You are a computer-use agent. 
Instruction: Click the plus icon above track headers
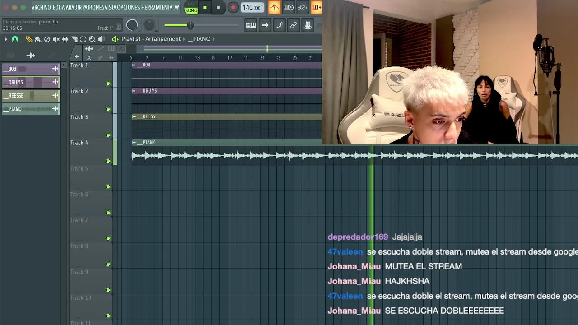77,57
